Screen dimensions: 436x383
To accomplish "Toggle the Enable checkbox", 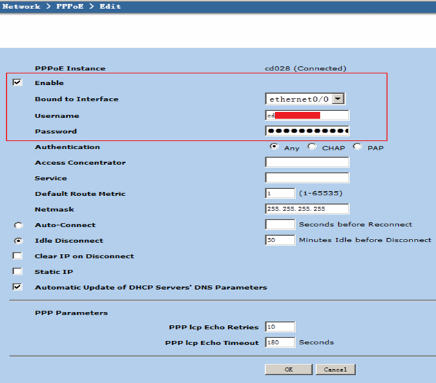I will 18,83.
